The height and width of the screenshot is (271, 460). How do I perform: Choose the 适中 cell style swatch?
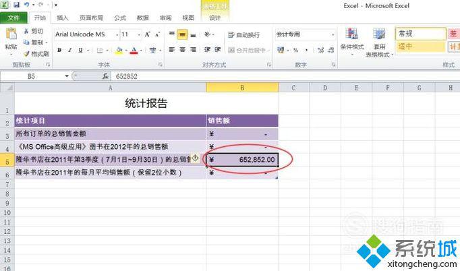[x=418, y=46]
